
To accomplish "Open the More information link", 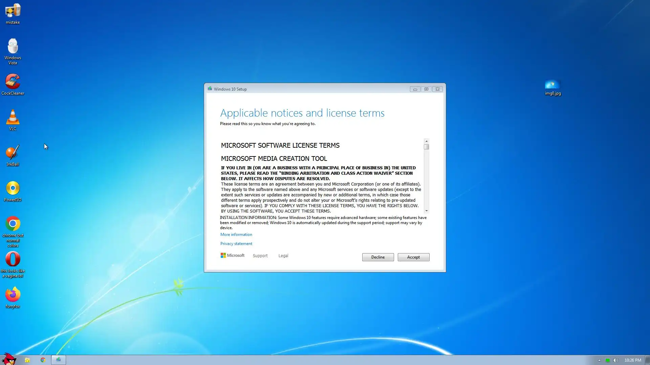I will click(236, 235).
